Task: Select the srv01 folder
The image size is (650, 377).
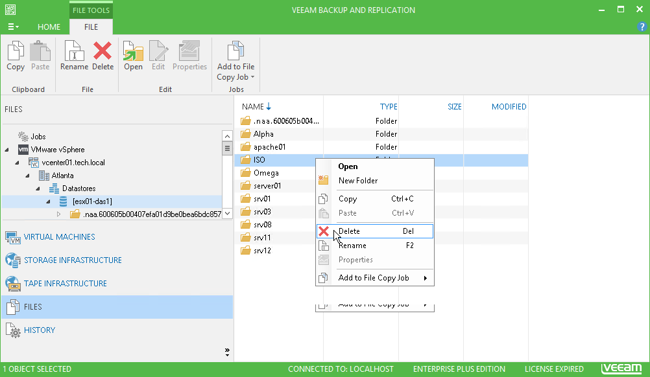Action: click(262, 199)
